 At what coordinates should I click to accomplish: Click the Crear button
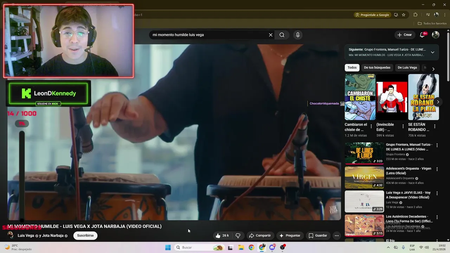pos(404,35)
